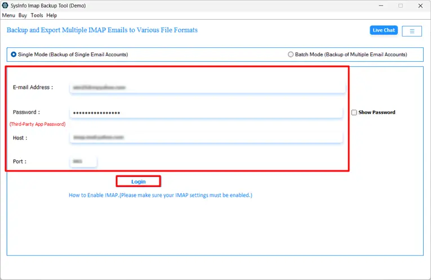Open the Buy menu
The image size is (431, 280).
pyautogui.click(x=23, y=15)
